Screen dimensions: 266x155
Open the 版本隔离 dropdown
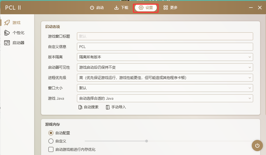click(165, 57)
